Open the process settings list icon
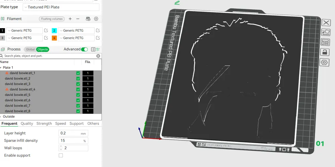This screenshot has height=167, width=335. [x=93, y=49]
